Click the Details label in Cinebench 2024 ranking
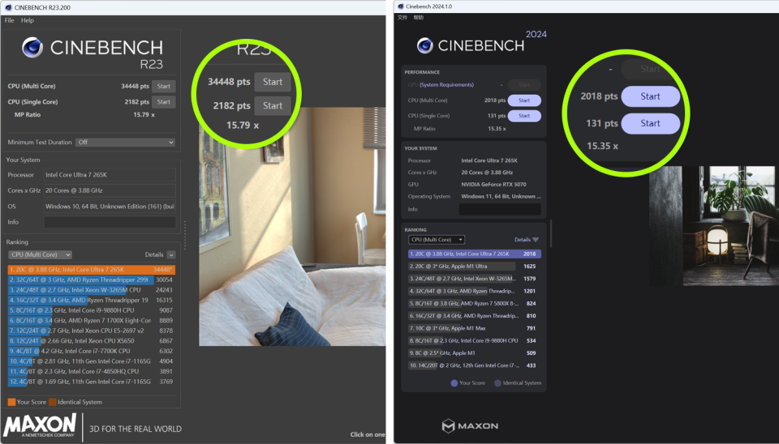779x444 pixels. click(x=522, y=240)
